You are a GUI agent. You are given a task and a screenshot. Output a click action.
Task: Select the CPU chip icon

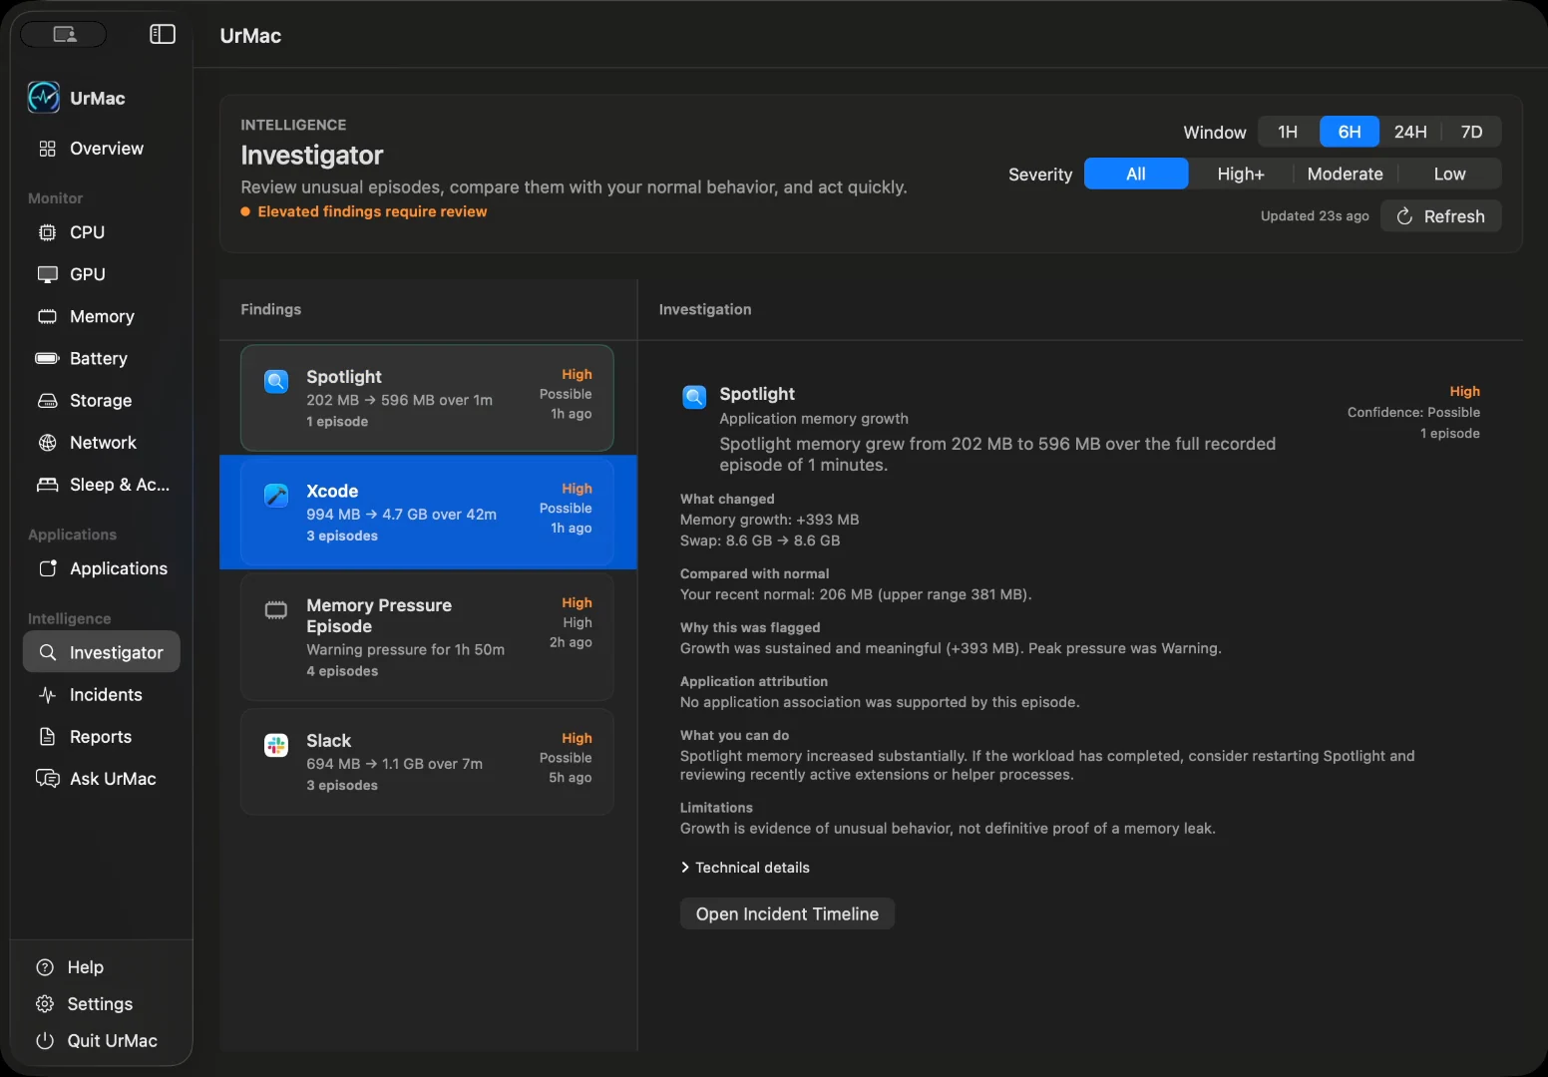pos(47,232)
